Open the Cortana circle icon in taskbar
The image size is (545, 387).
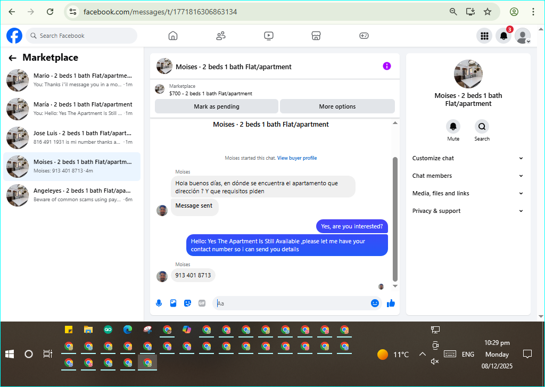click(x=29, y=355)
